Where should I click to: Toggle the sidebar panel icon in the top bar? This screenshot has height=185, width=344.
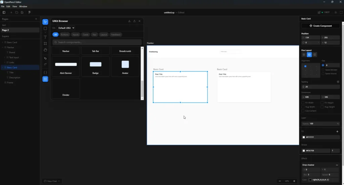(x=4, y=12)
